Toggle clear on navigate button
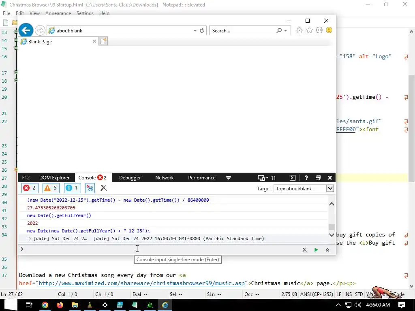 pos(90,188)
